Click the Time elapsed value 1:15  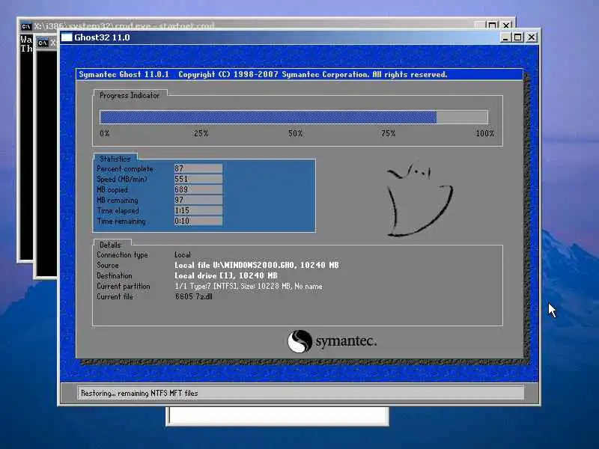(x=198, y=210)
